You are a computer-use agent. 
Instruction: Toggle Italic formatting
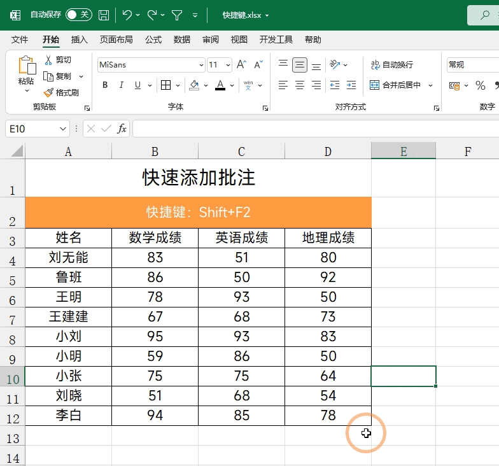pos(121,85)
